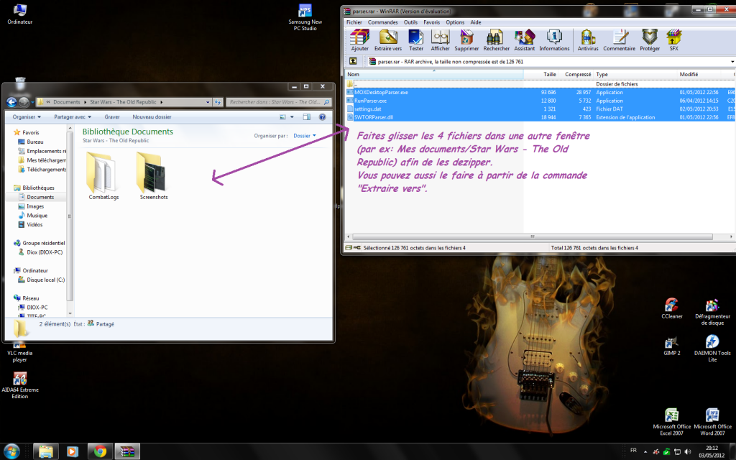Click the Tester icon in WinRAR

click(x=416, y=40)
